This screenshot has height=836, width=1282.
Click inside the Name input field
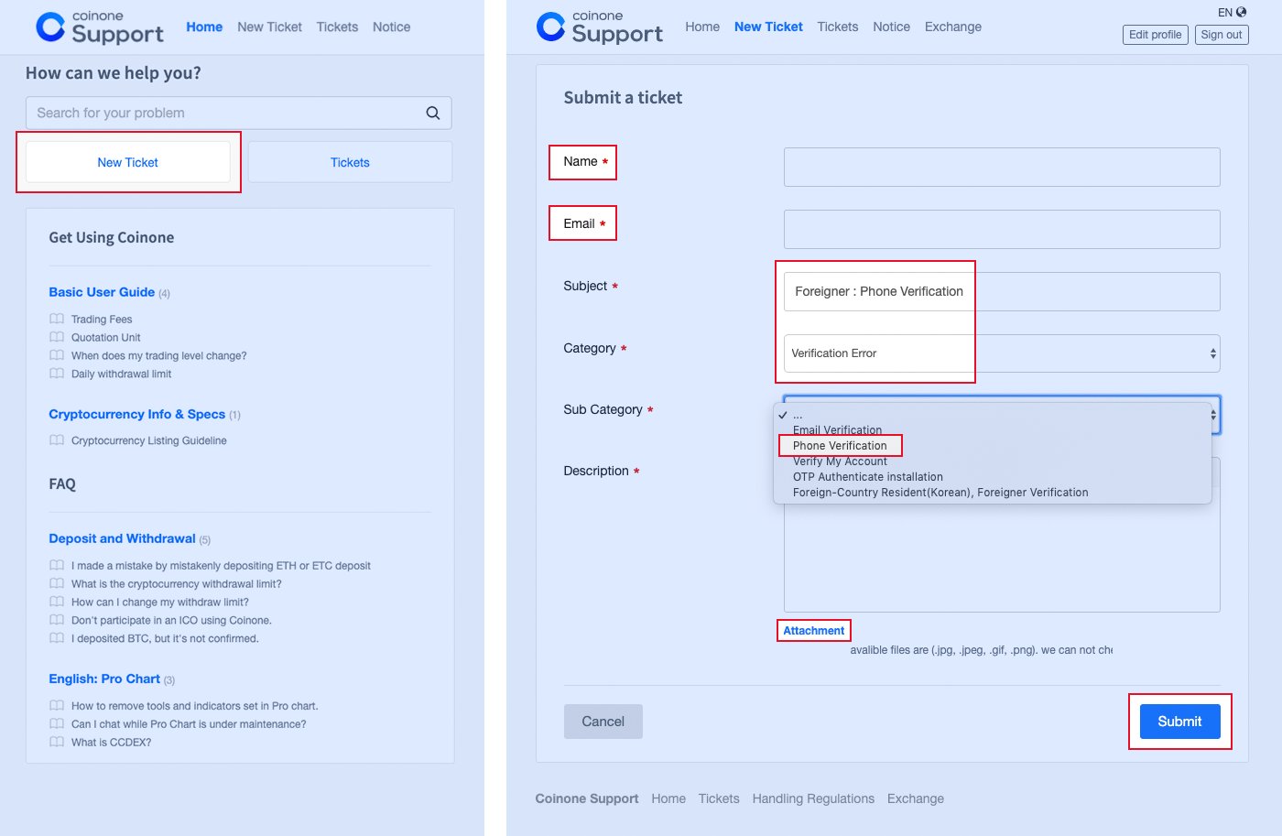point(1001,167)
